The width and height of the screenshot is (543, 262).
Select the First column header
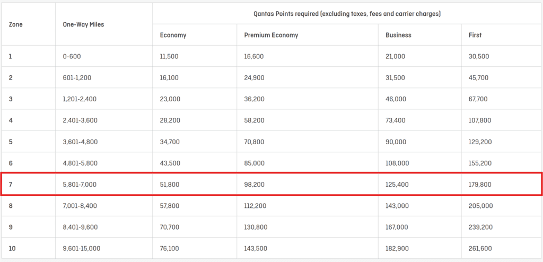pyautogui.click(x=475, y=35)
